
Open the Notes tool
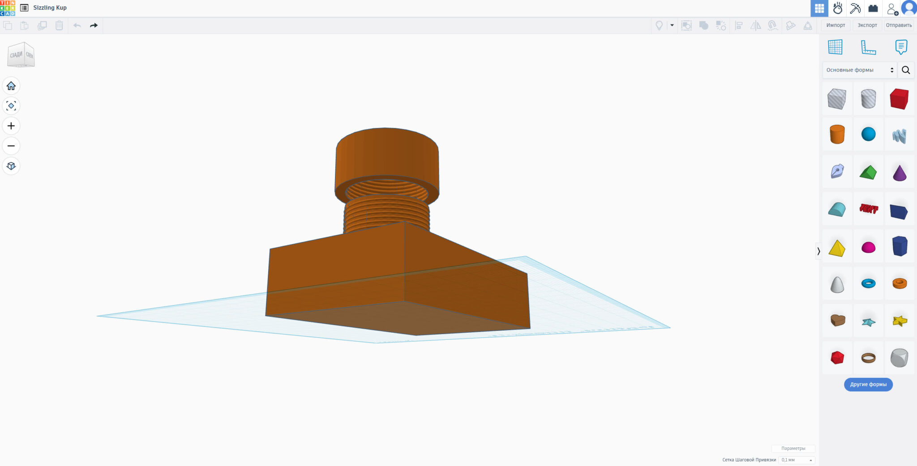click(x=901, y=47)
